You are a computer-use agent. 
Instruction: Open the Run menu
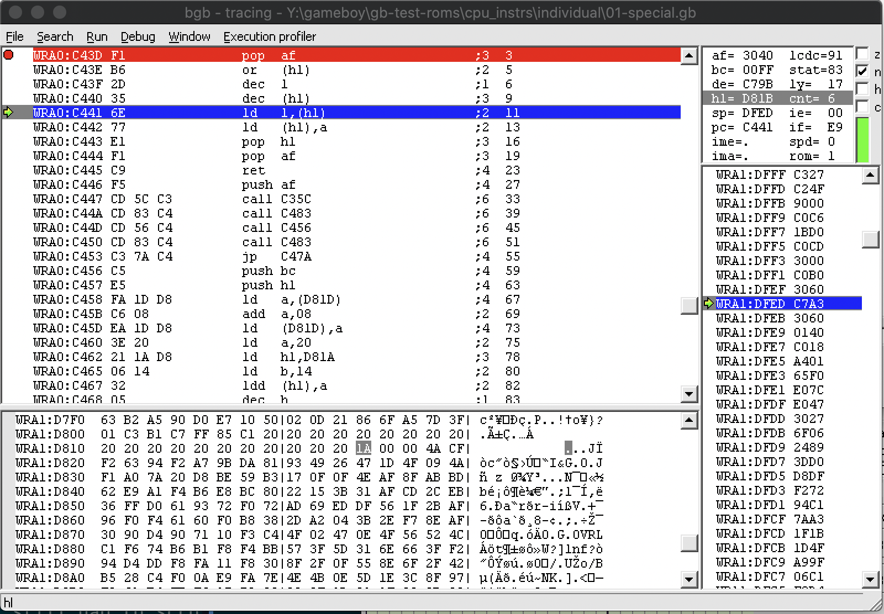coord(97,36)
